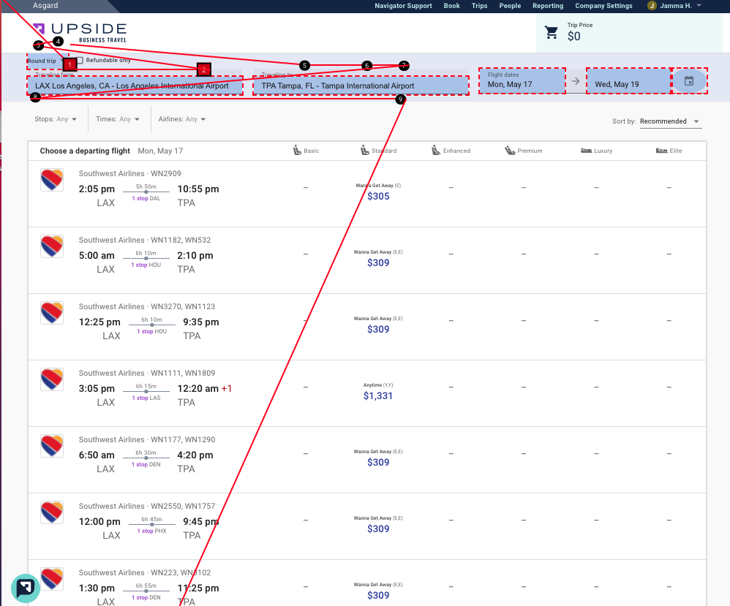Click the 6h 30m duration label

coord(146,453)
